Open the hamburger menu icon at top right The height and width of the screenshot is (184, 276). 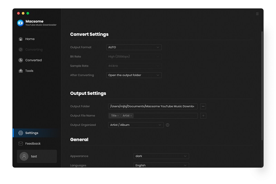tap(257, 14)
